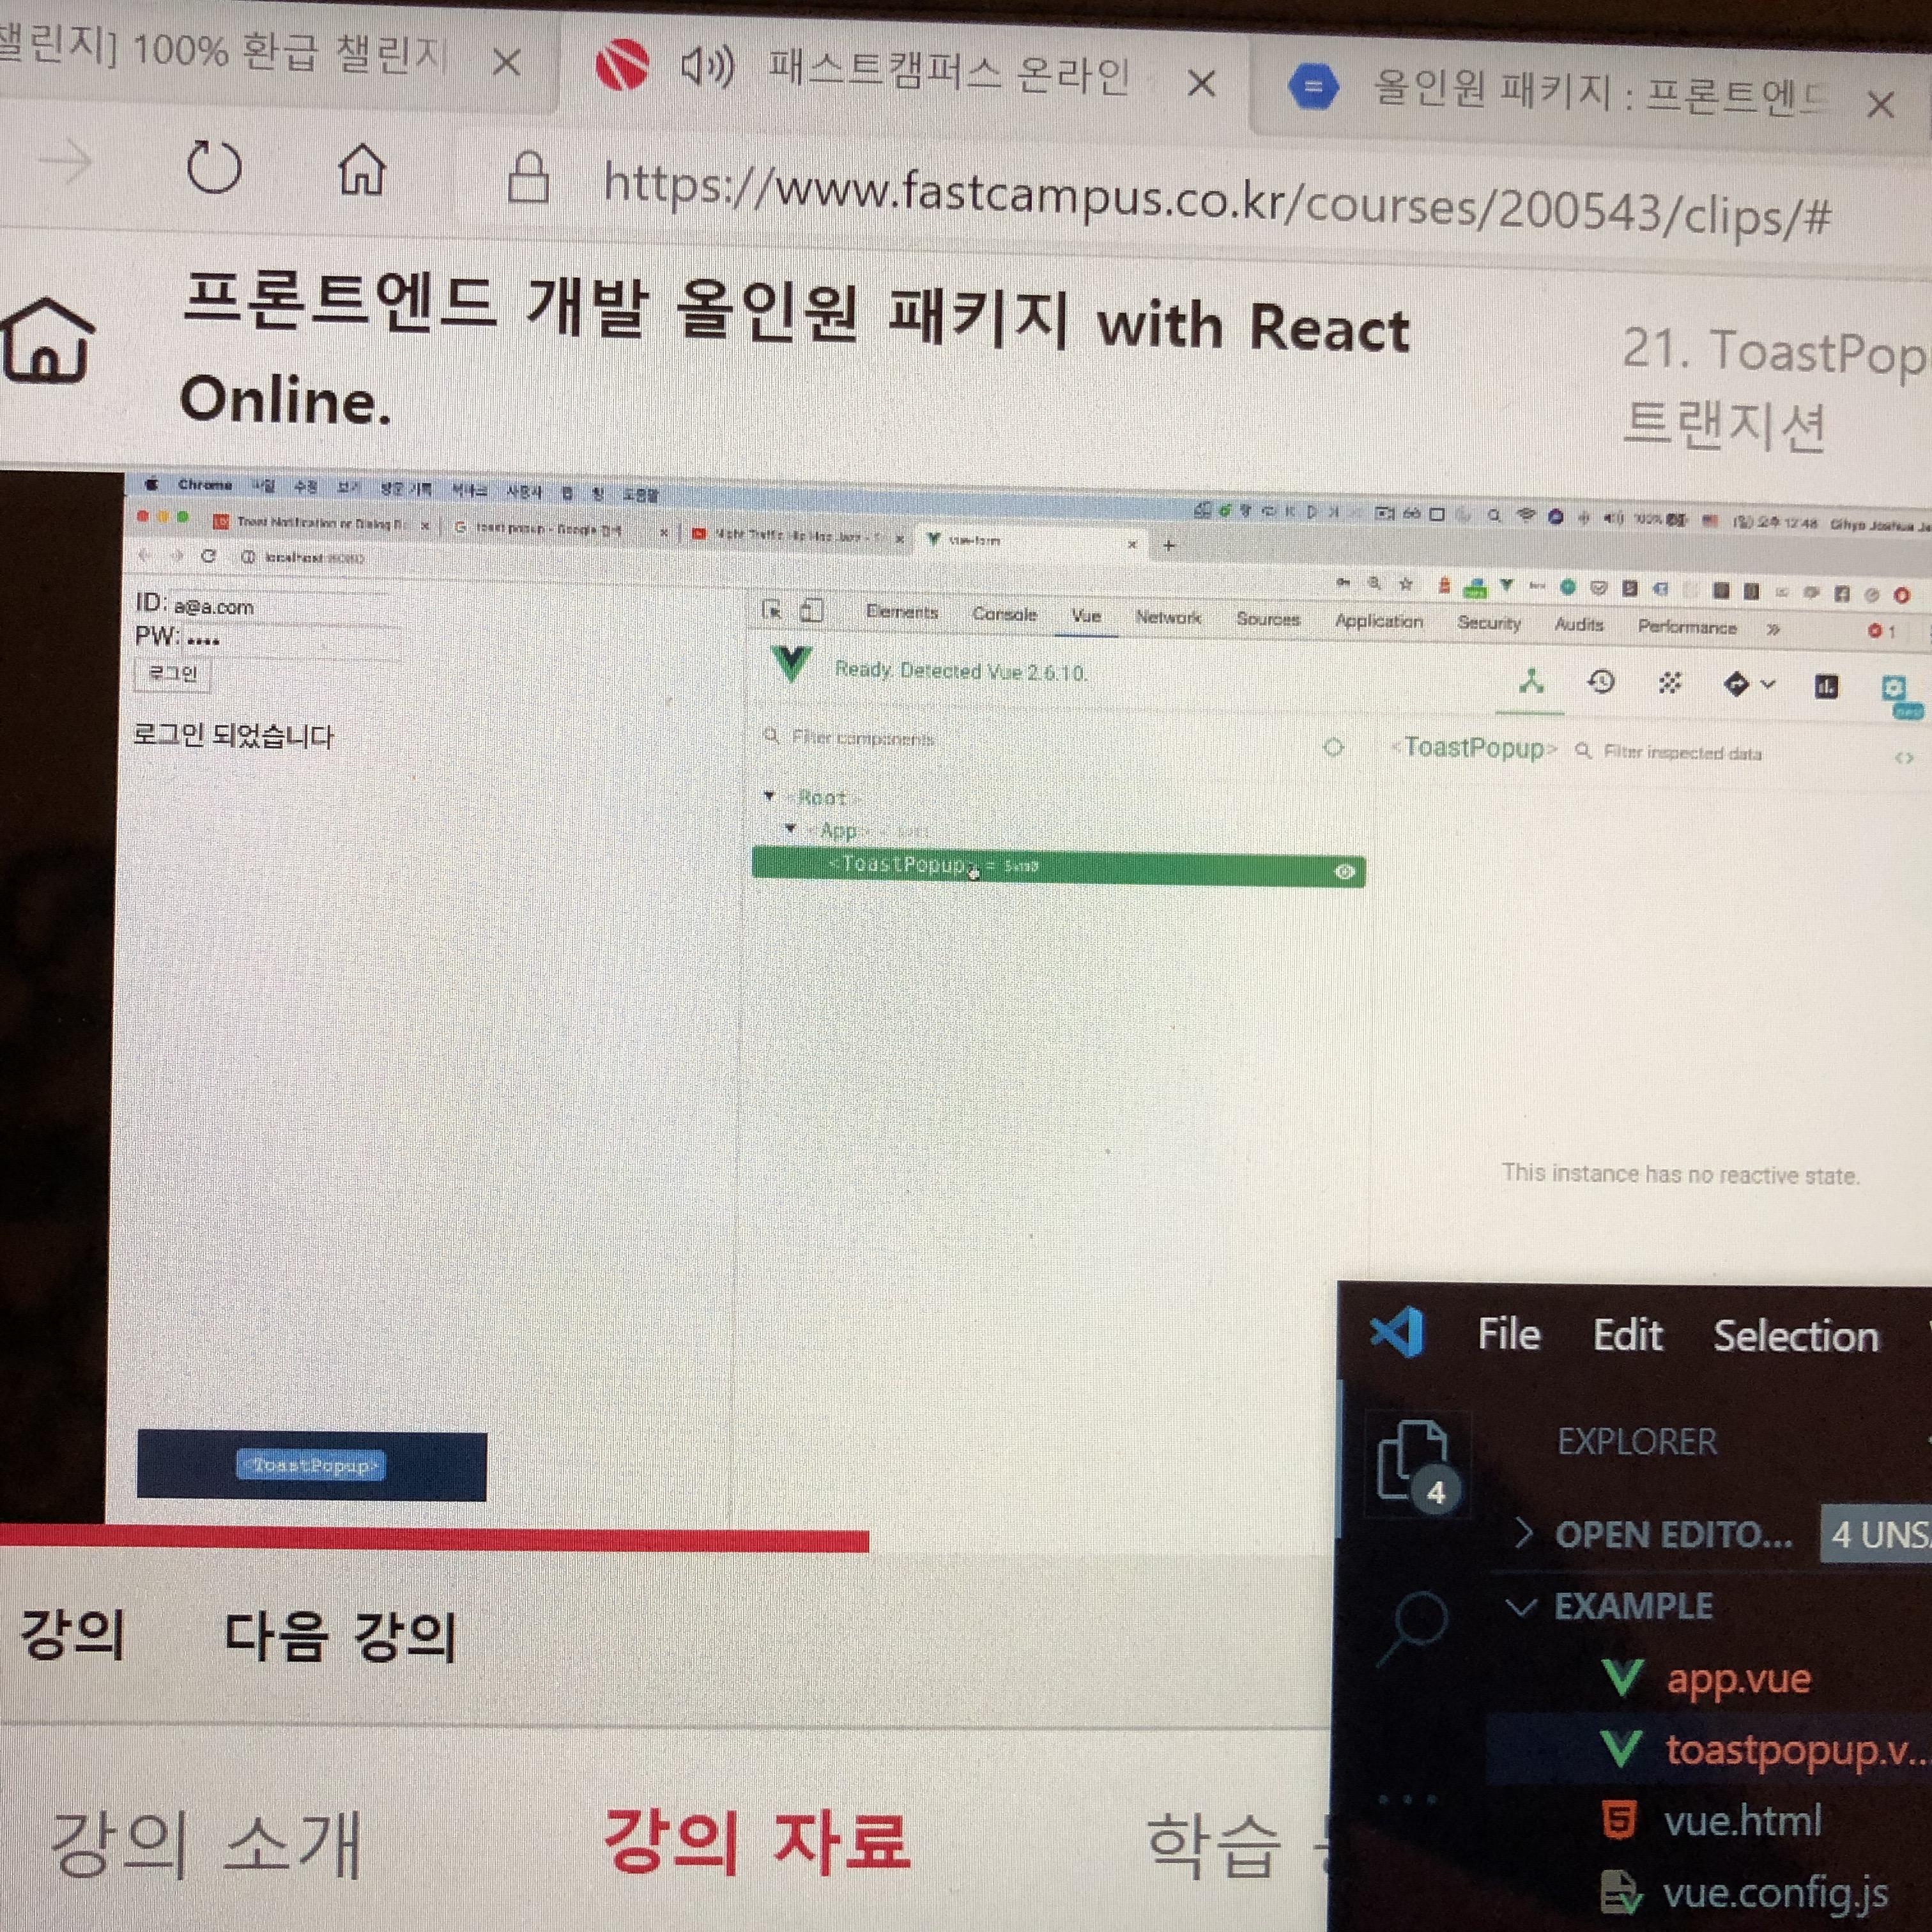The image size is (1932, 1932).
Task: Toggle the device toolbar icon in DevTools
Action: click(x=812, y=610)
